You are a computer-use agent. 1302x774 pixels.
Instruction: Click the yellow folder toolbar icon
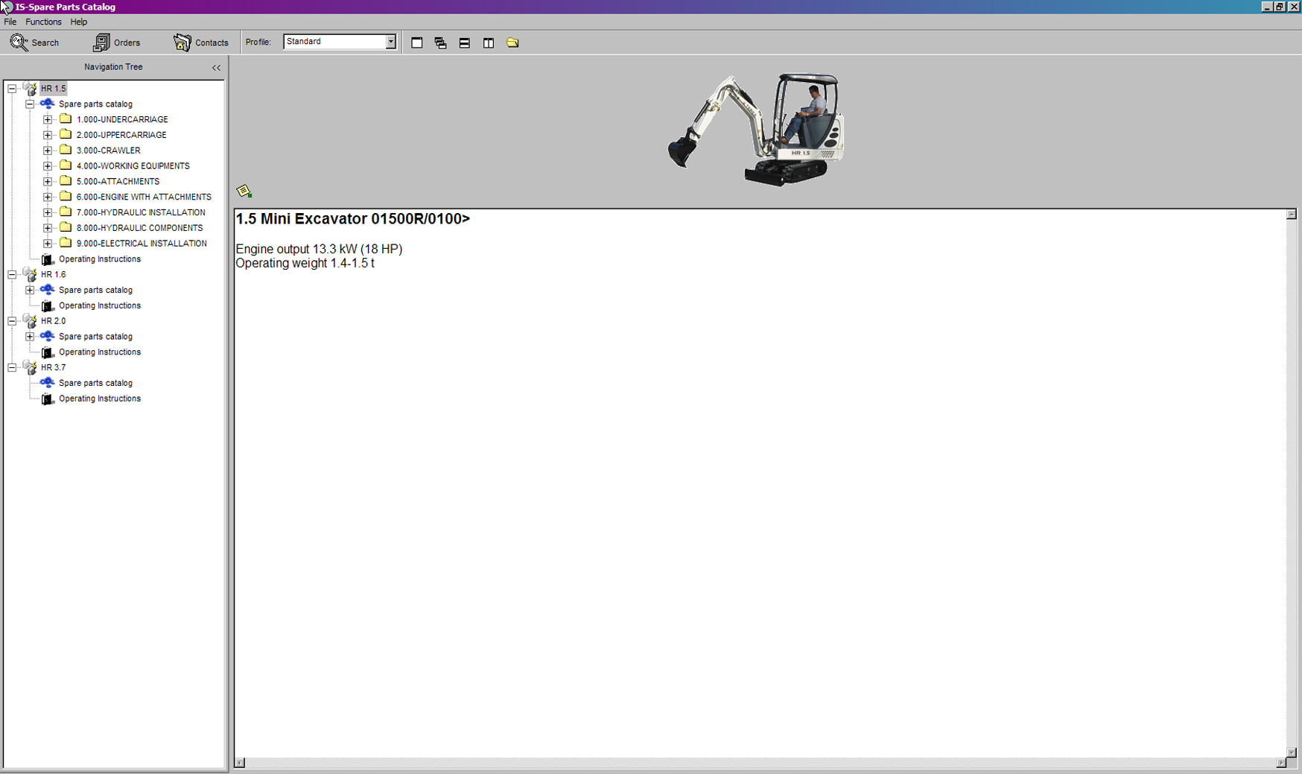(x=512, y=42)
